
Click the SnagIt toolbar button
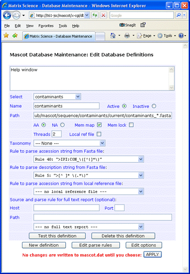click(128, 25)
